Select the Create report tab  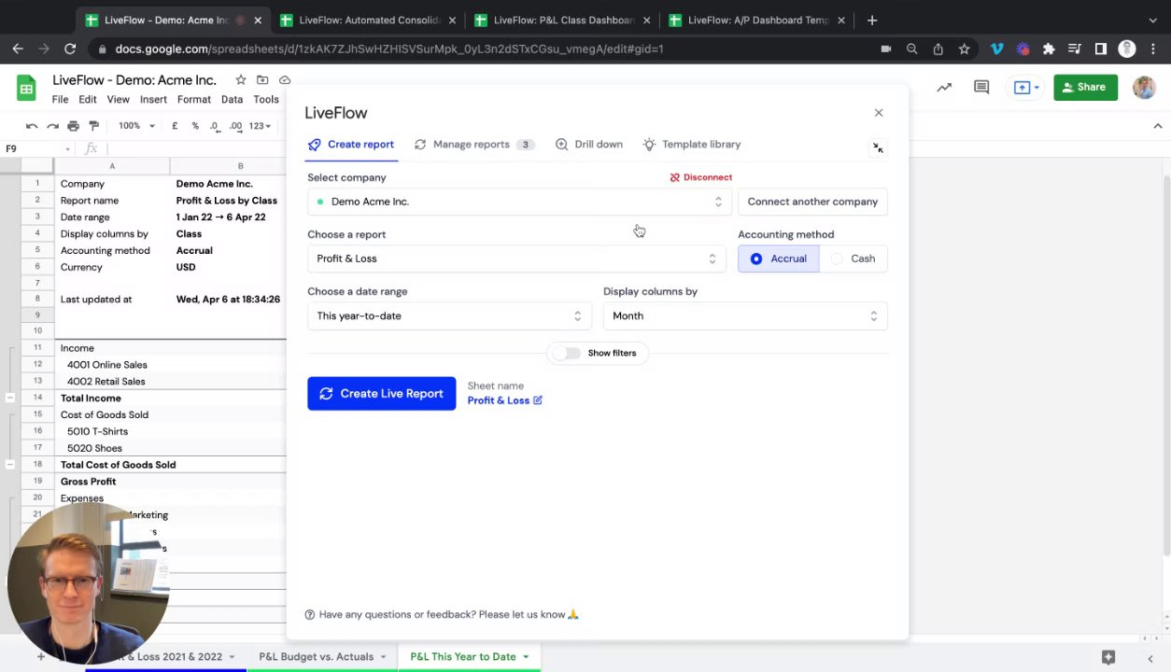pyautogui.click(x=351, y=145)
